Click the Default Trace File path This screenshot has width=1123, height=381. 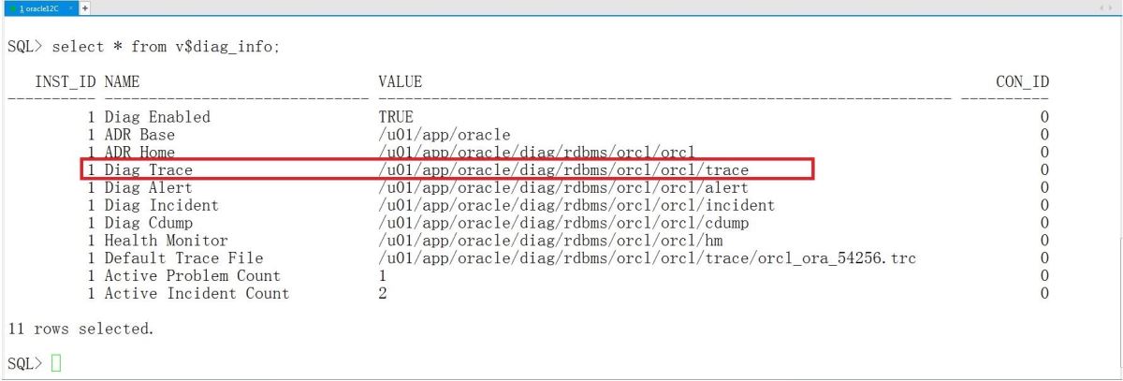coord(646,258)
